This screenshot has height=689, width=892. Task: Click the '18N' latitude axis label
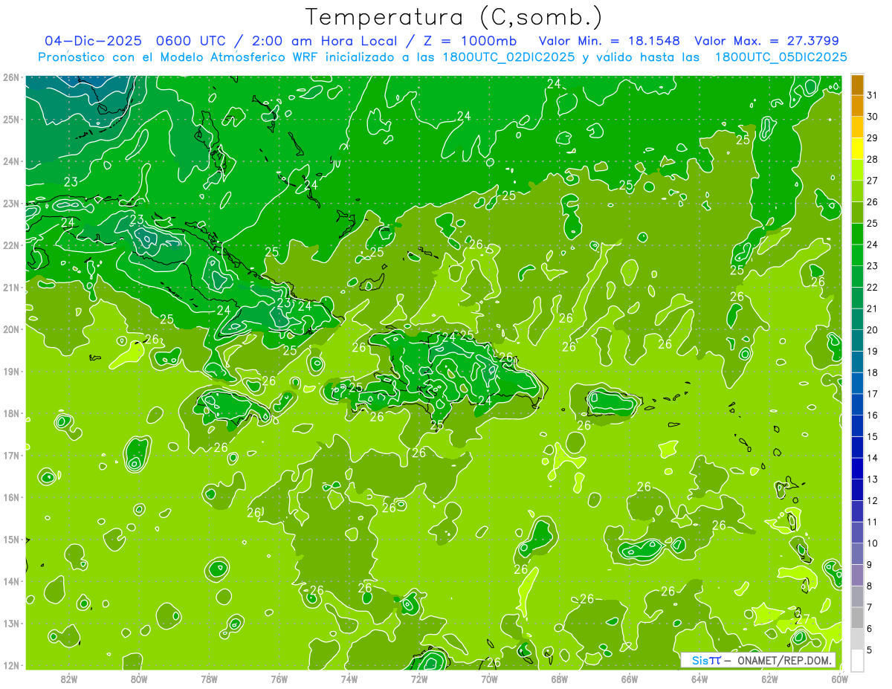point(10,413)
